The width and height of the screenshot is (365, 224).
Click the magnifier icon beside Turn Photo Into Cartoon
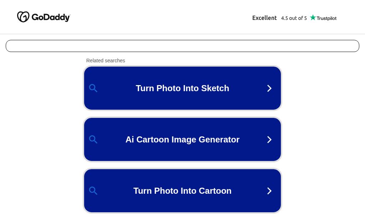coord(93,191)
